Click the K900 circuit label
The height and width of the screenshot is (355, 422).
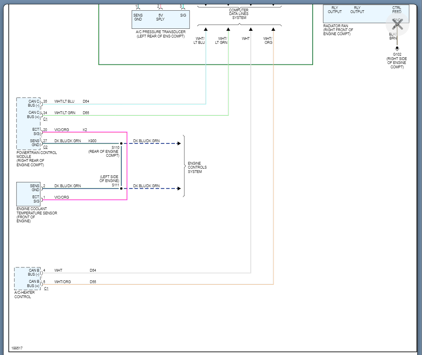(92, 141)
